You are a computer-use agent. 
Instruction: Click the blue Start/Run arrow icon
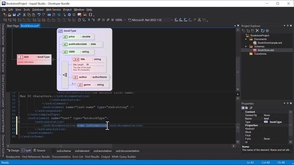(x=69, y=15)
